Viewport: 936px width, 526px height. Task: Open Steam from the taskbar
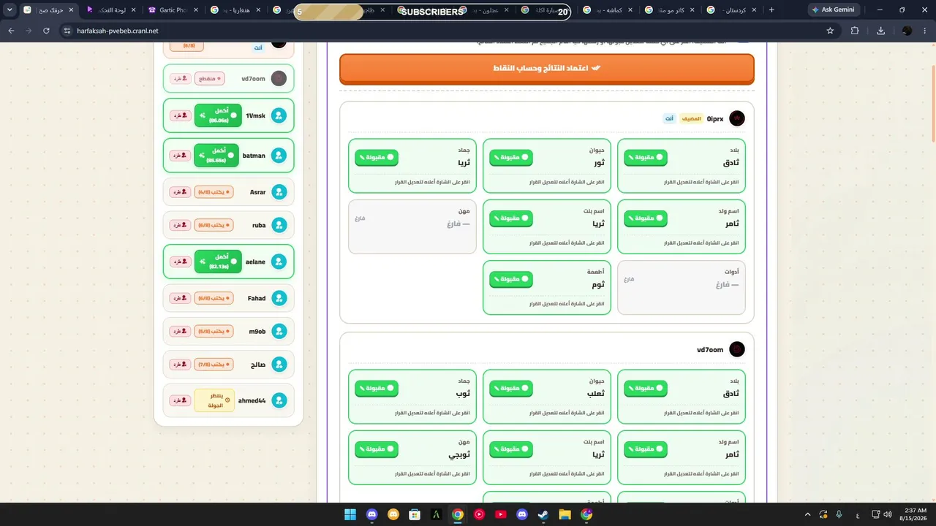click(543, 514)
